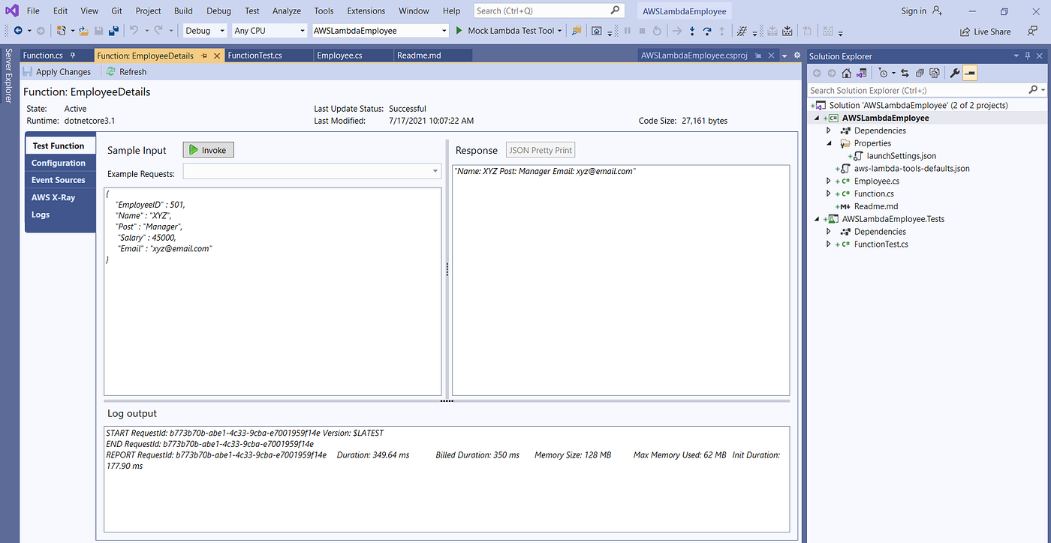Select aws-lambda-tools-defaults.json in Solution Explorer
The width and height of the screenshot is (1051, 543).
[x=911, y=169]
